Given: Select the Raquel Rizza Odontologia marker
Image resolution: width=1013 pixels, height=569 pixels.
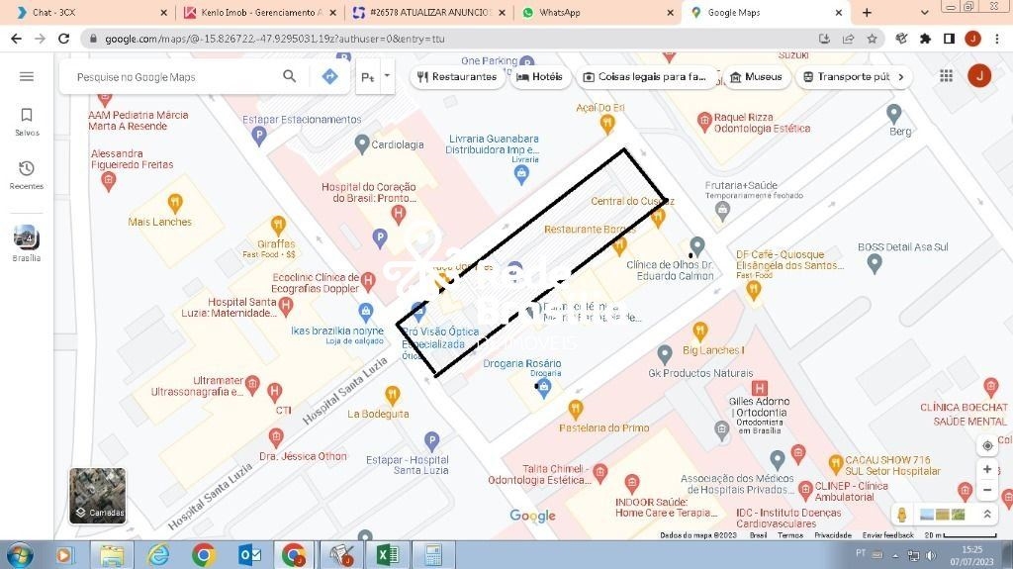Looking at the screenshot, I should click(704, 121).
